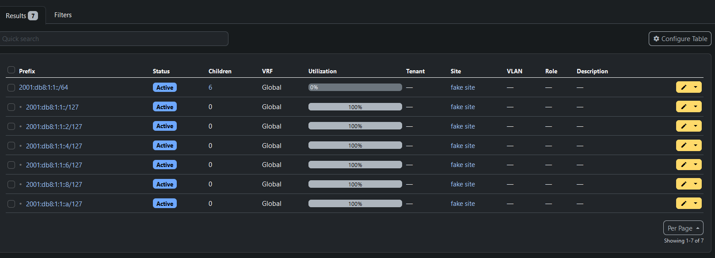
Task: Select the checkbox for 2001:db8:1:1::a/127
Action: pos(11,204)
